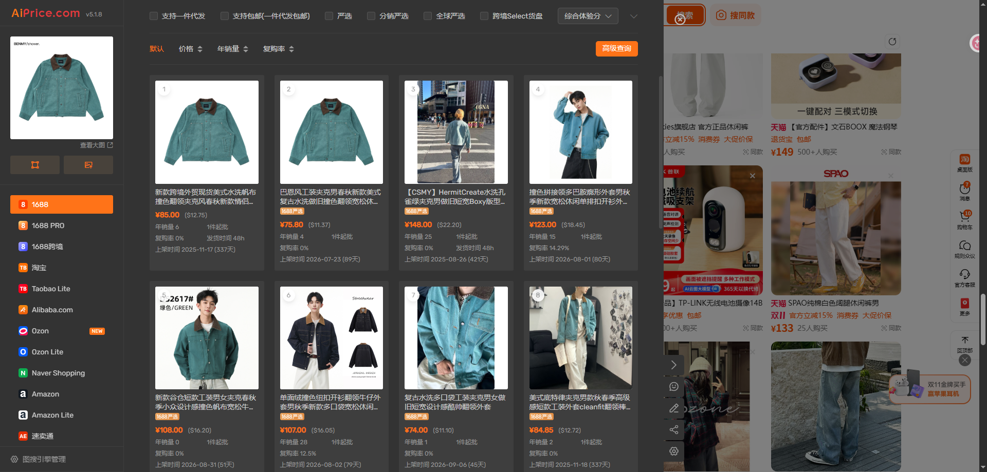Viewport: 987px width, 472px height.
Task: Click the share icon in the floating toolbar
Action: (674, 430)
